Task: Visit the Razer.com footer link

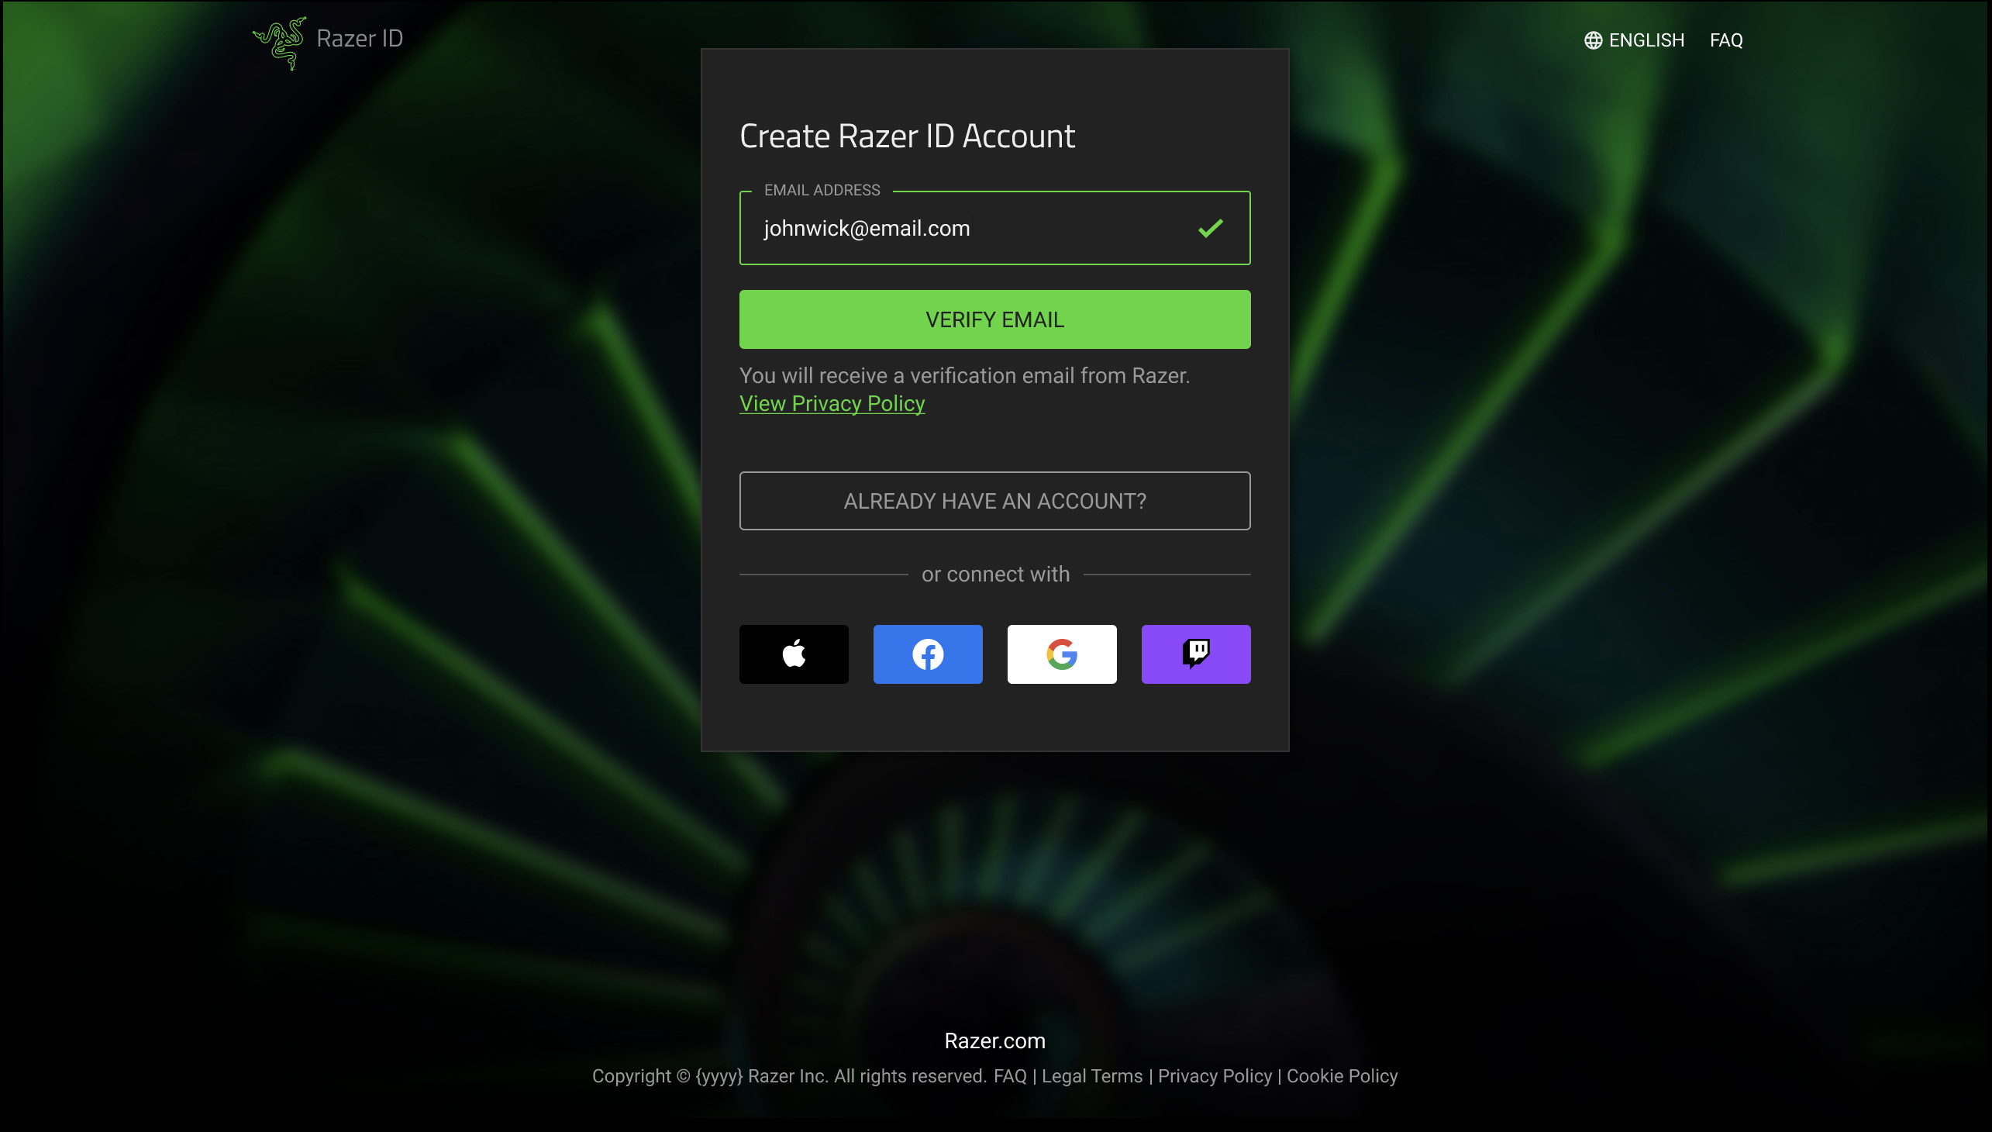Action: pyautogui.click(x=994, y=1041)
